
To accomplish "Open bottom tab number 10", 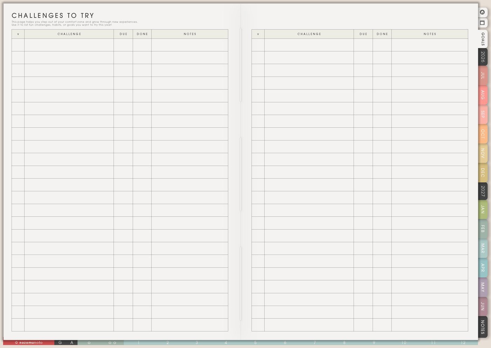I will [x=404, y=343].
